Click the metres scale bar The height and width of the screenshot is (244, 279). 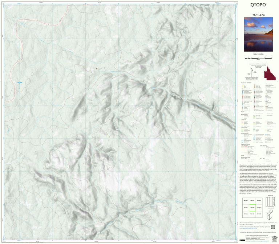tap(258, 57)
